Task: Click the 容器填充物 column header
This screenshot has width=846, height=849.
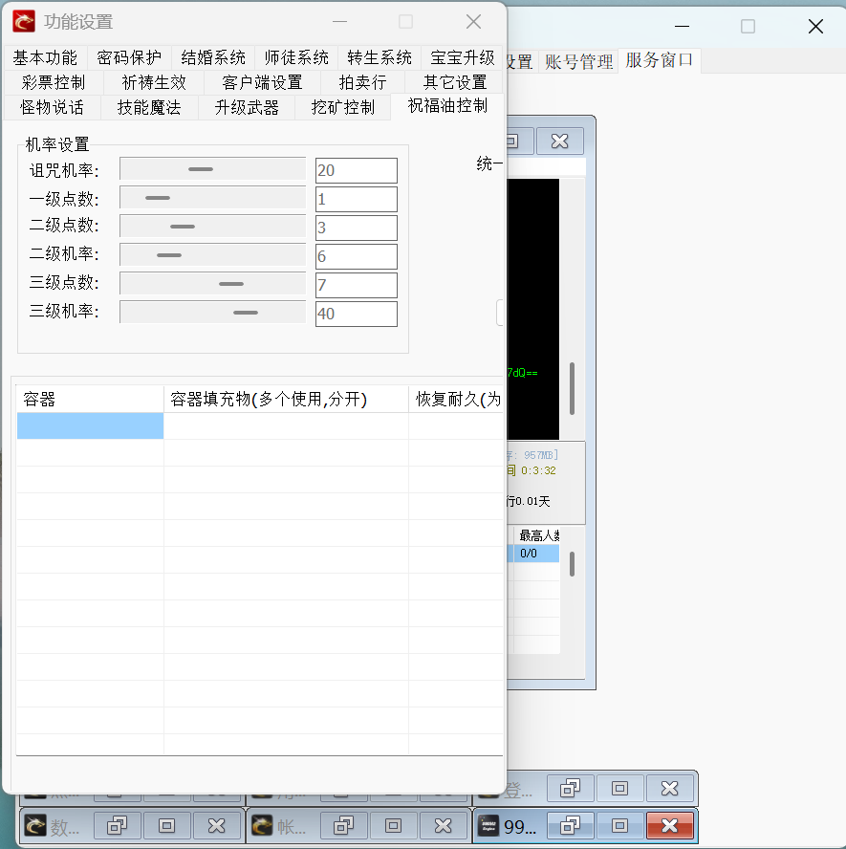Action: pyautogui.click(x=286, y=400)
